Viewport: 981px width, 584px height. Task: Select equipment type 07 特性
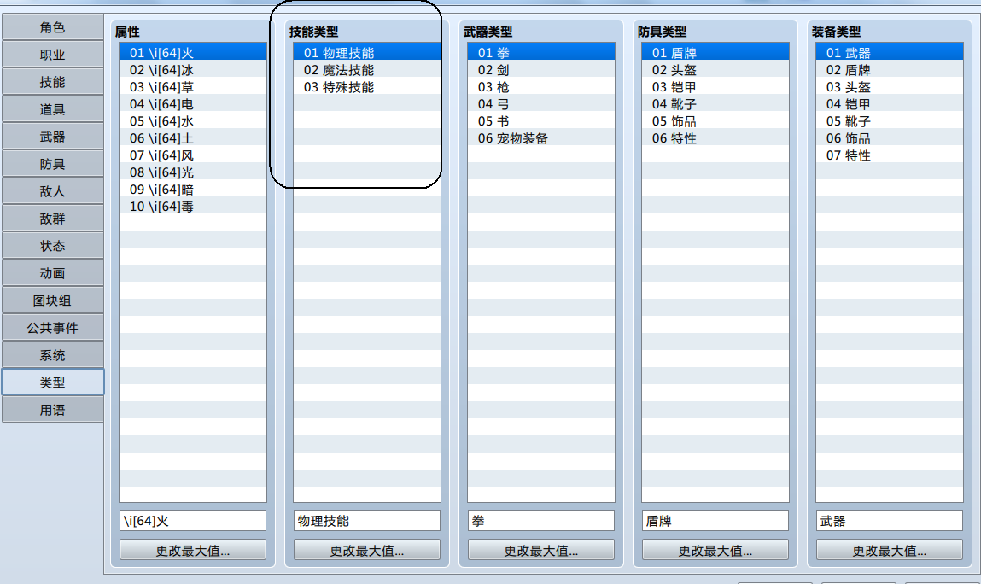889,155
